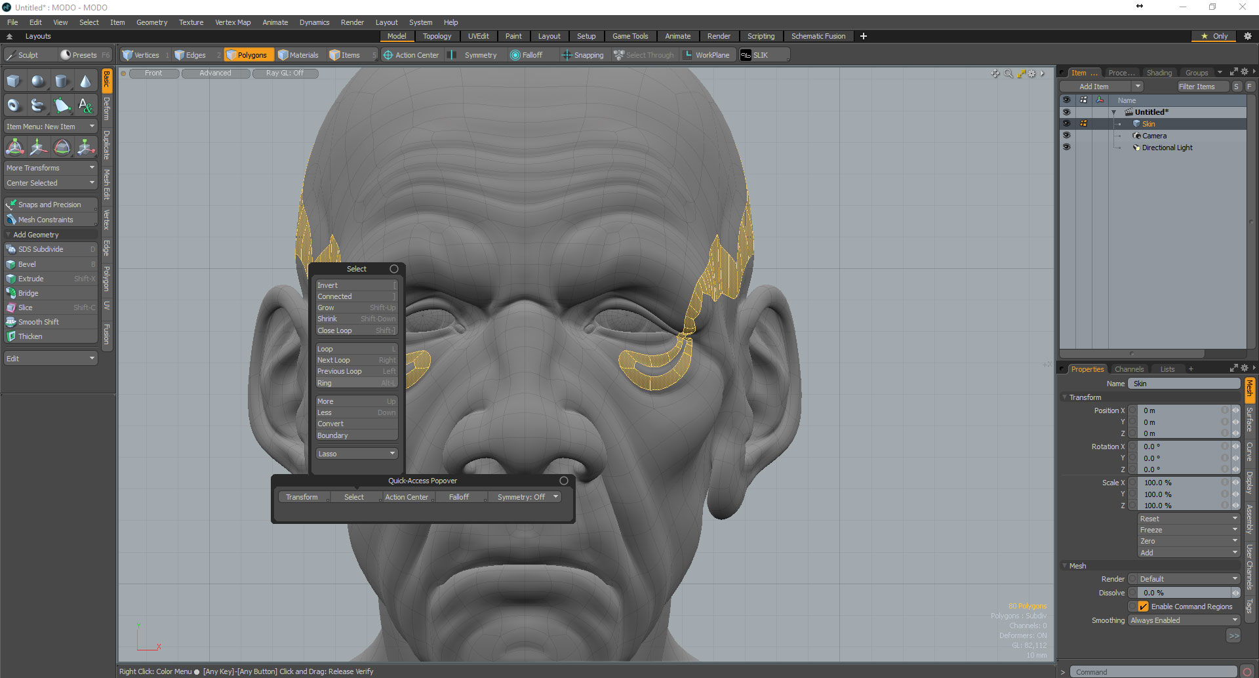Open Smoothing Always Enabled dropdown
The width and height of the screenshot is (1259, 678).
(1184, 620)
